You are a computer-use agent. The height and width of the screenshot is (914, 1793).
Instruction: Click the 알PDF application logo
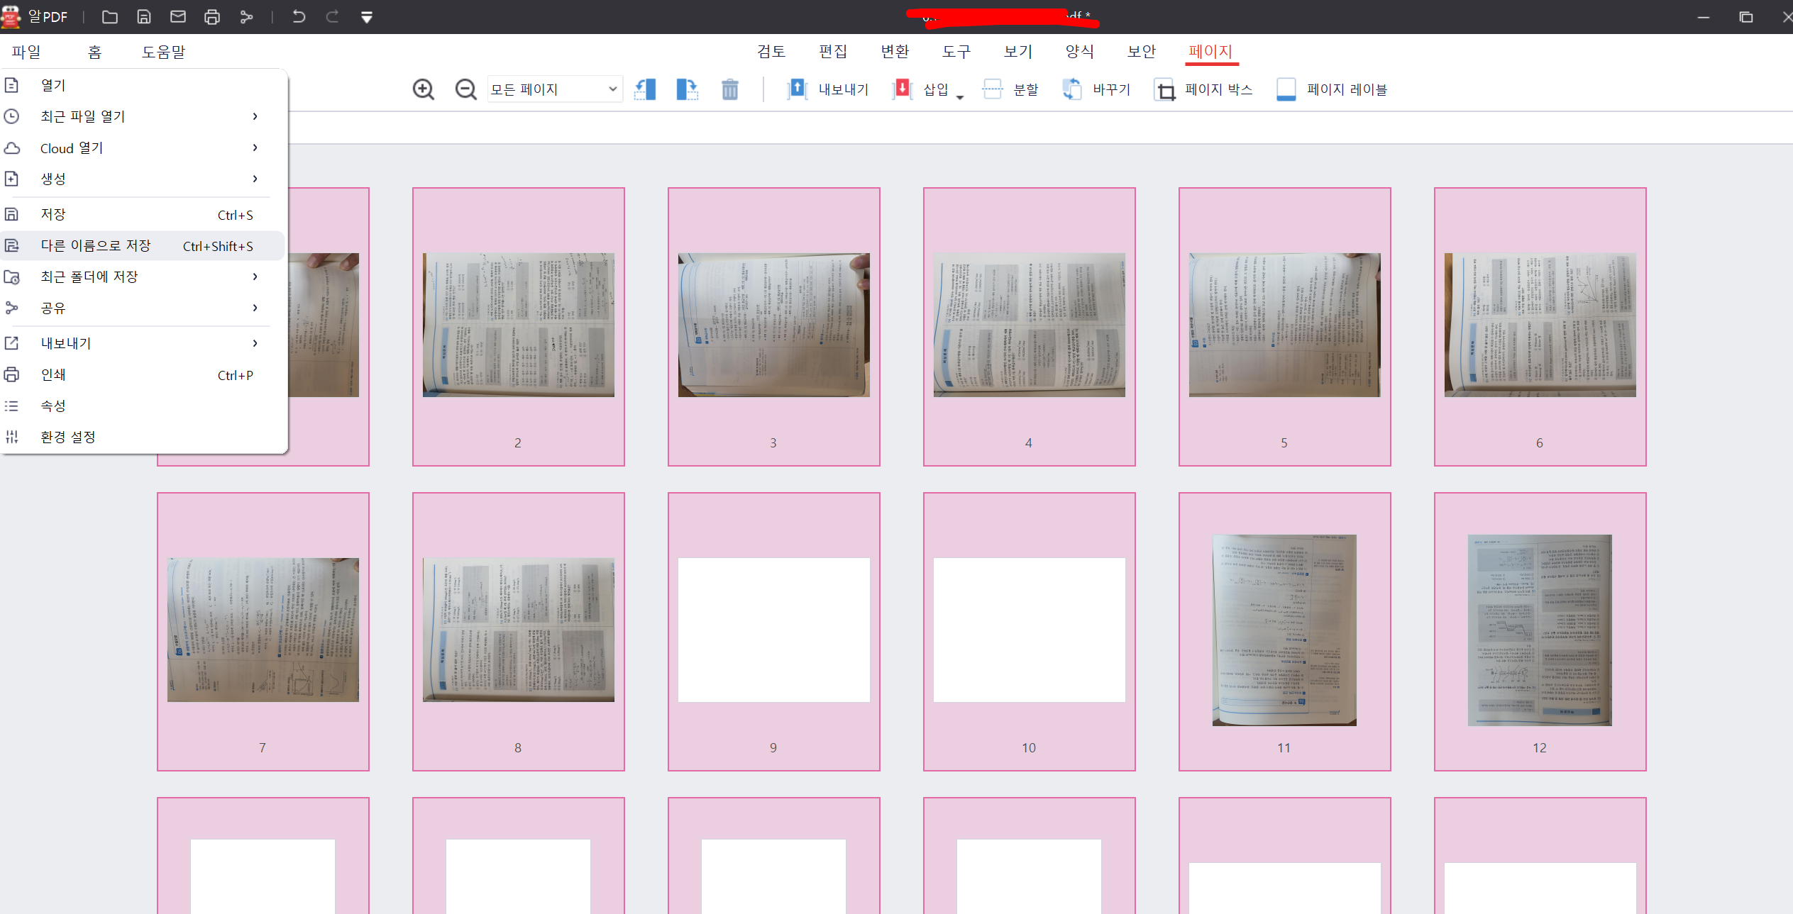click(x=11, y=16)
